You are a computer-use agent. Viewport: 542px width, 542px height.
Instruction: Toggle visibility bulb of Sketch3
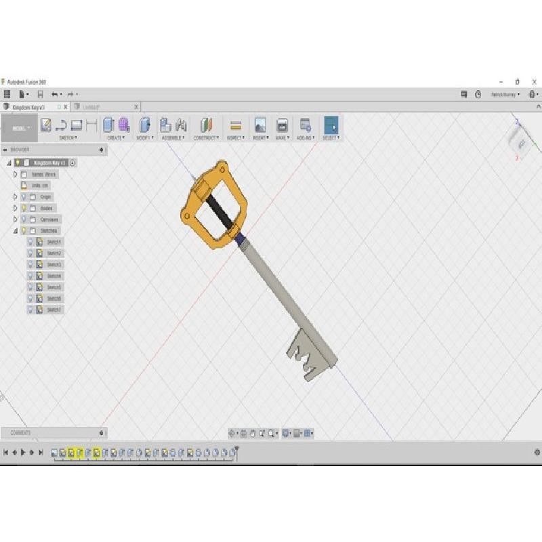point(30,264)
